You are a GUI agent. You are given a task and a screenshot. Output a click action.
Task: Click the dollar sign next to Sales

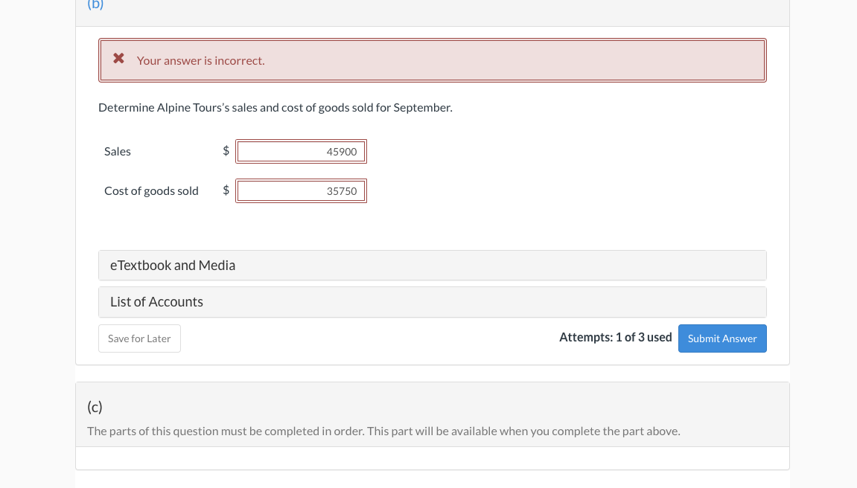point(226,150)
